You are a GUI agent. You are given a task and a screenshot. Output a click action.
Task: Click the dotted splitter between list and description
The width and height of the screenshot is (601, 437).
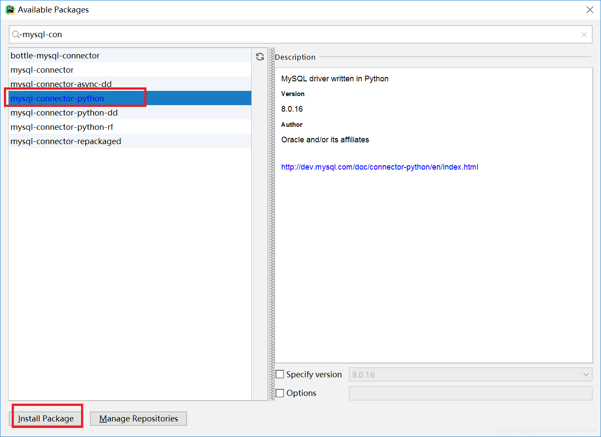[272, 224]
